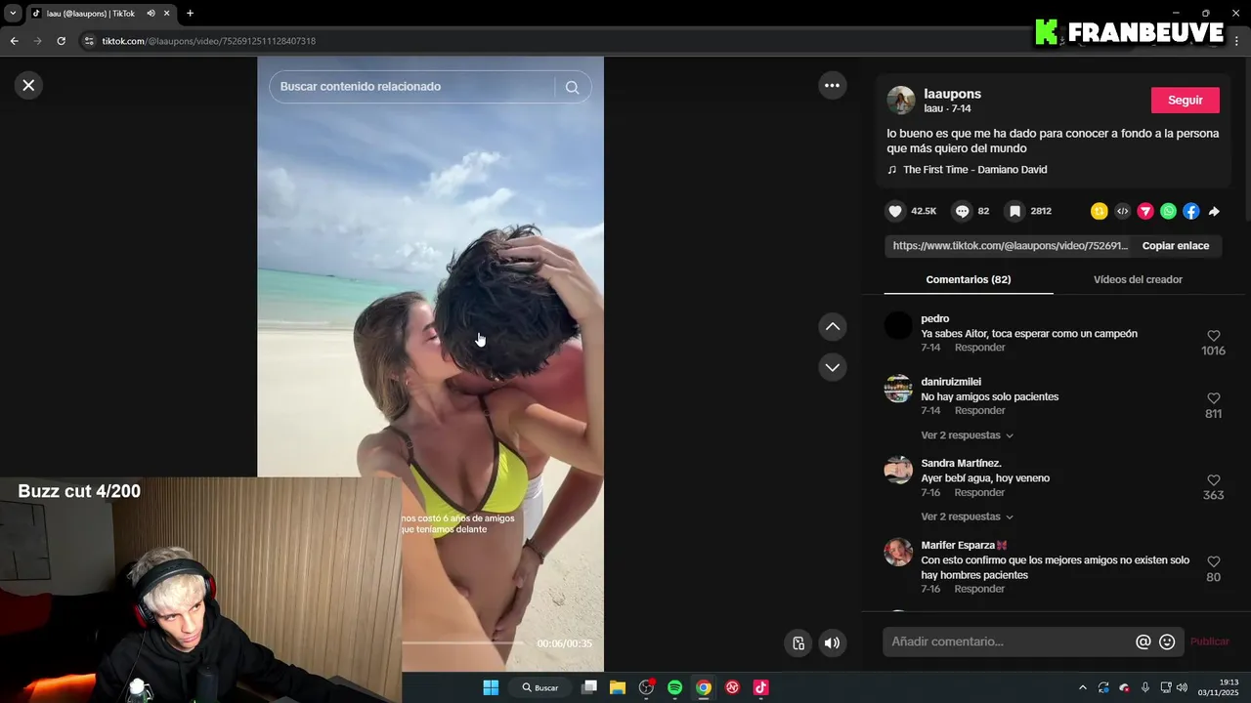Reply to Marifer Esparza's comment
The width and height of the screenshot is (1251, 703).
[979, 590]
